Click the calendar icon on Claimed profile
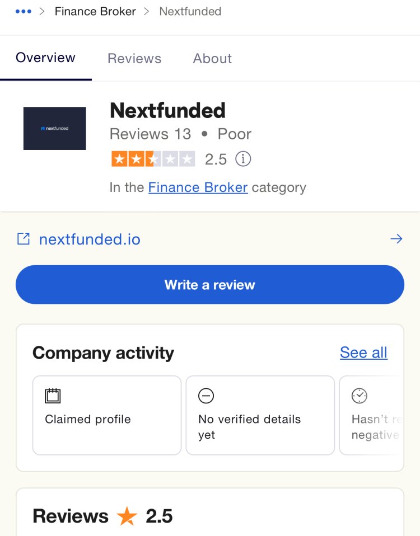The height and width of the screenshot is (536, 420). [53, 396]
